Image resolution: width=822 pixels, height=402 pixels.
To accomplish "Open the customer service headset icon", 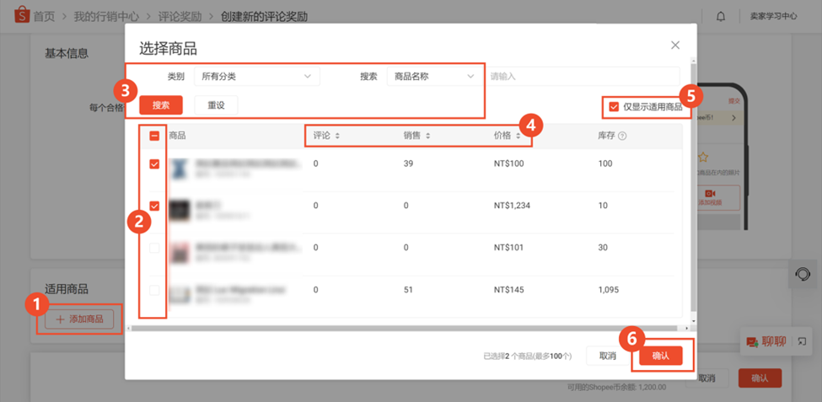I will pyautogui.click(x=803, y=275).
